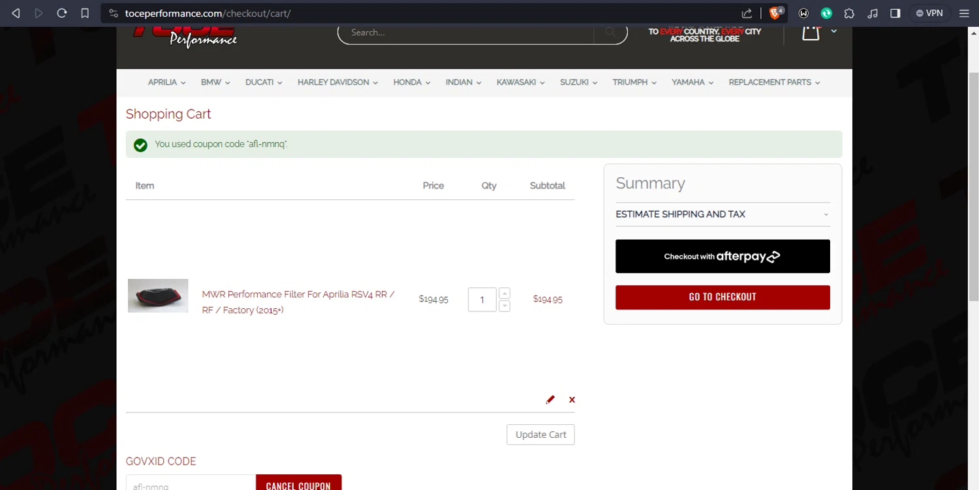Click the scrollbar up arrow
979x490 pixels.
[x=973, y=33]
